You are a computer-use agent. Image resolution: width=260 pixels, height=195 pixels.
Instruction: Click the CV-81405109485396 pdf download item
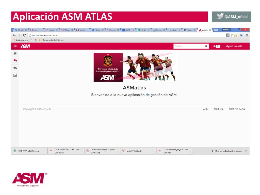click(65, 151)
